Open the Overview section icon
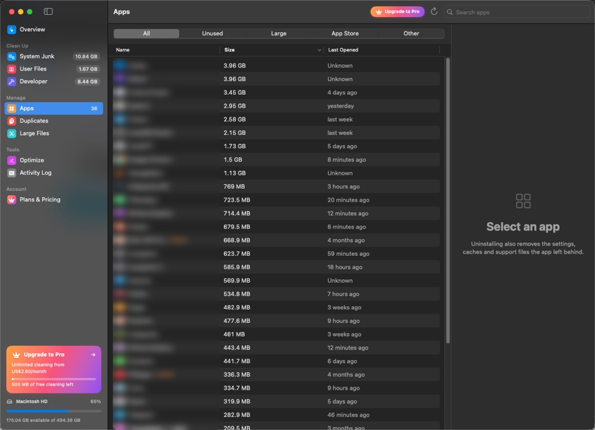This screenshot has height=430, width=595. 12,30
